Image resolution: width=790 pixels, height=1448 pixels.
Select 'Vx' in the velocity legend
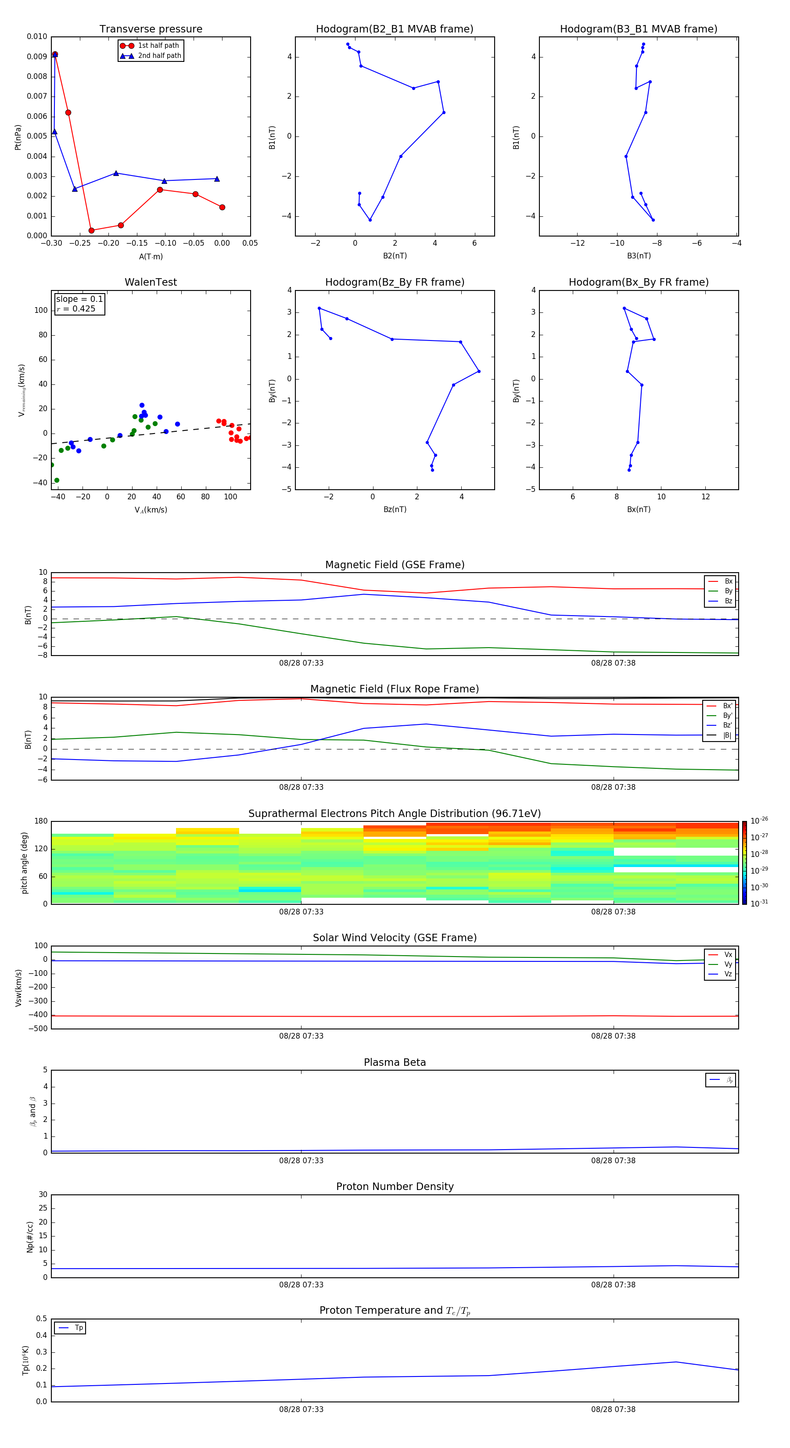[720, 954]
